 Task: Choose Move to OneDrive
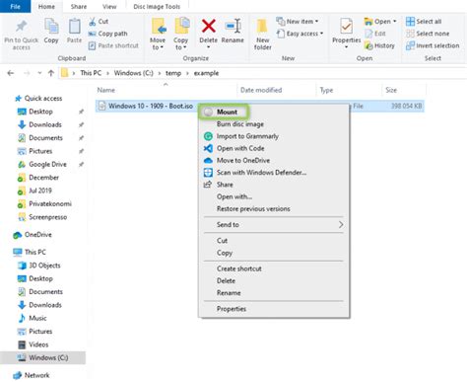[243, 161]
